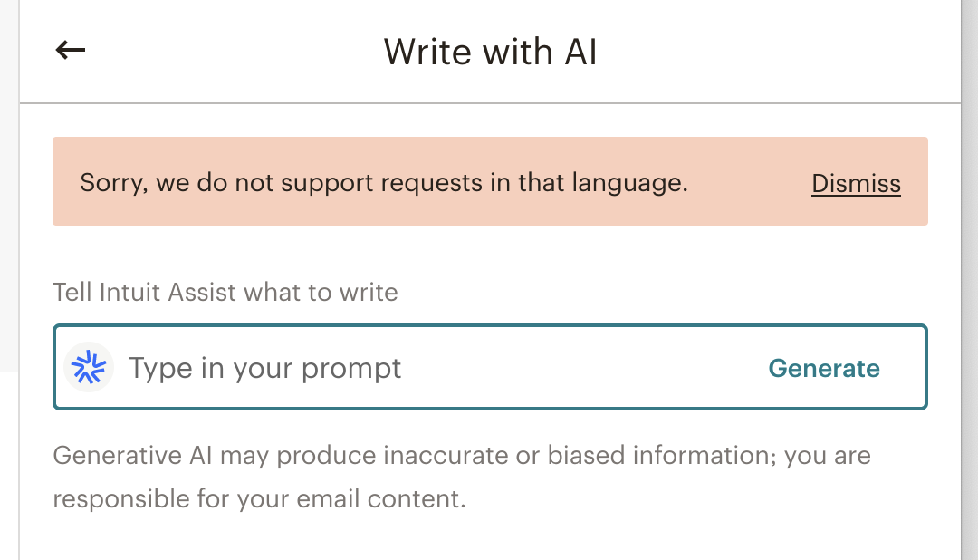Click the 'AI' text in the panel title
The height and width of the screenshot is (560, 978).
click(581, 51)
